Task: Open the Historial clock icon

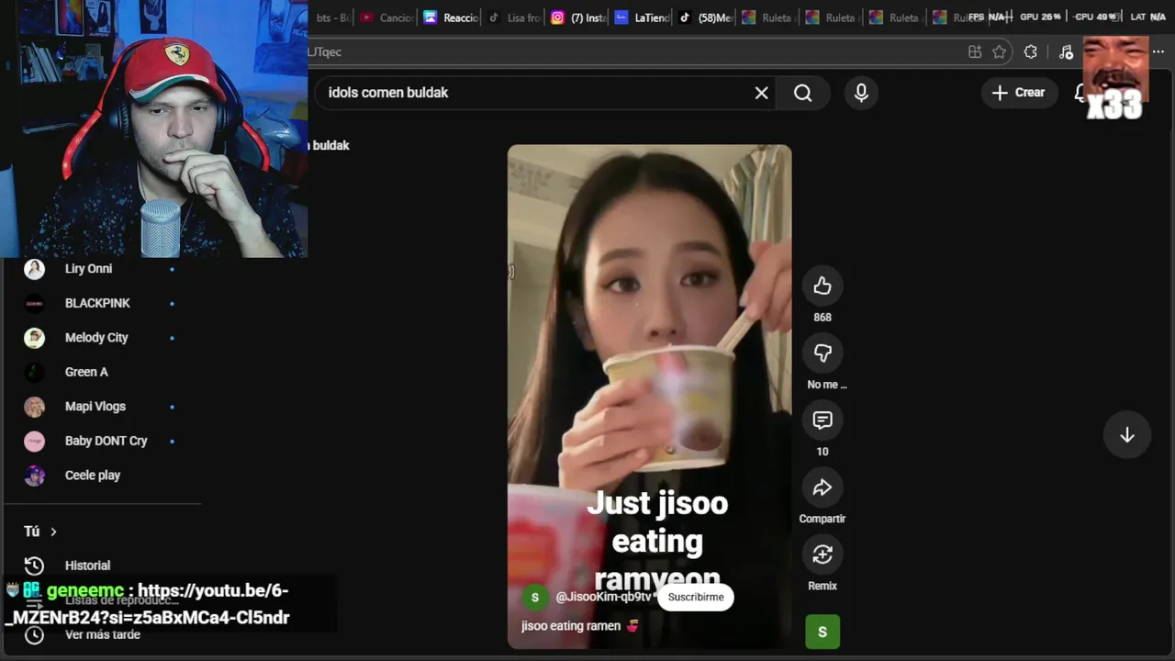Action: click(x=34, y=566)
